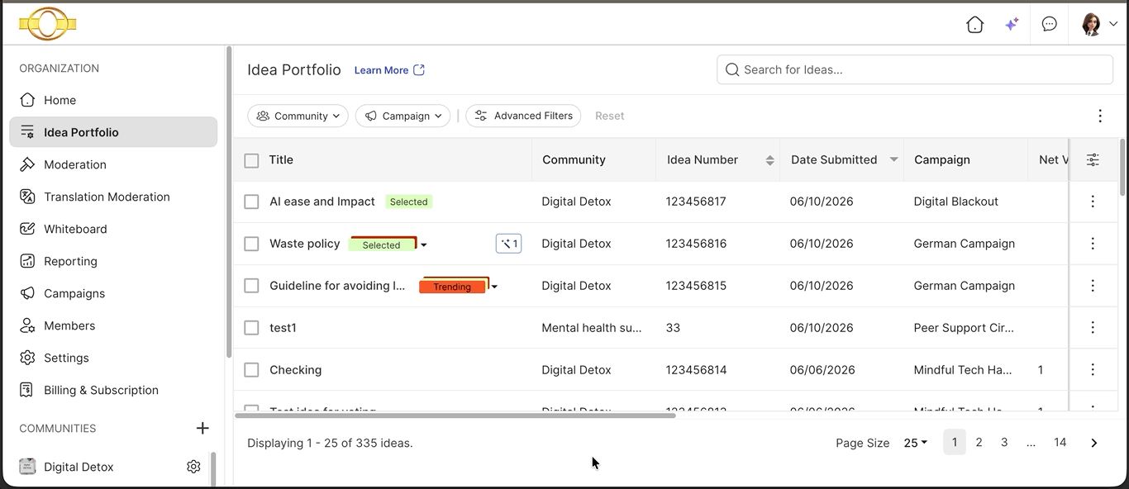The height and width of the screenshot is (489, 1129).
Task: Click the Search for Ideas field
Action: [x=914, y=69]
